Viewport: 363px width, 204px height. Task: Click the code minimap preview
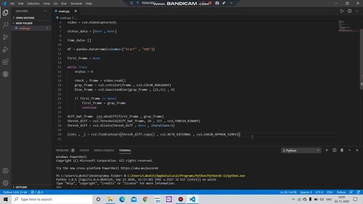348,26
